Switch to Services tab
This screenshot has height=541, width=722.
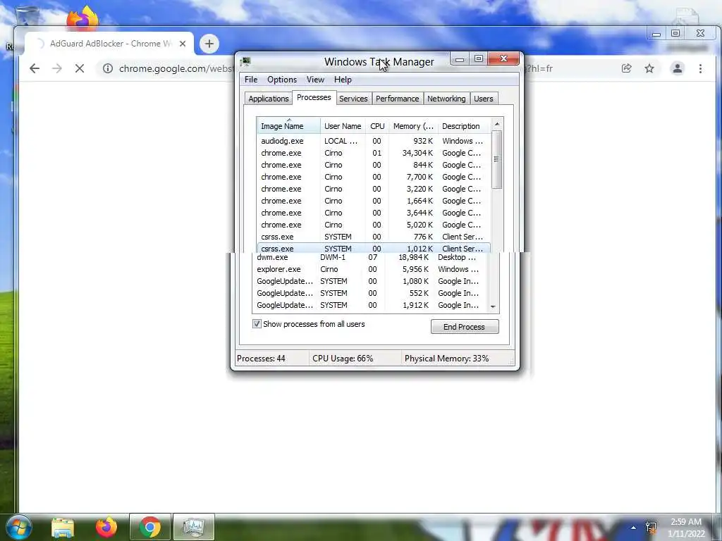(x=353, y=99)
